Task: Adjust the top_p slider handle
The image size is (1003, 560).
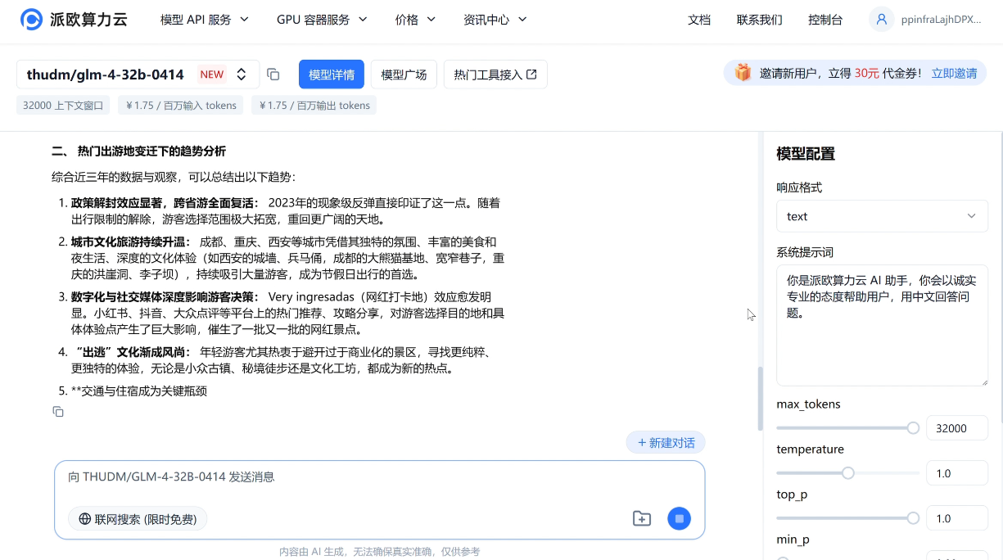Action: point(913,518)
